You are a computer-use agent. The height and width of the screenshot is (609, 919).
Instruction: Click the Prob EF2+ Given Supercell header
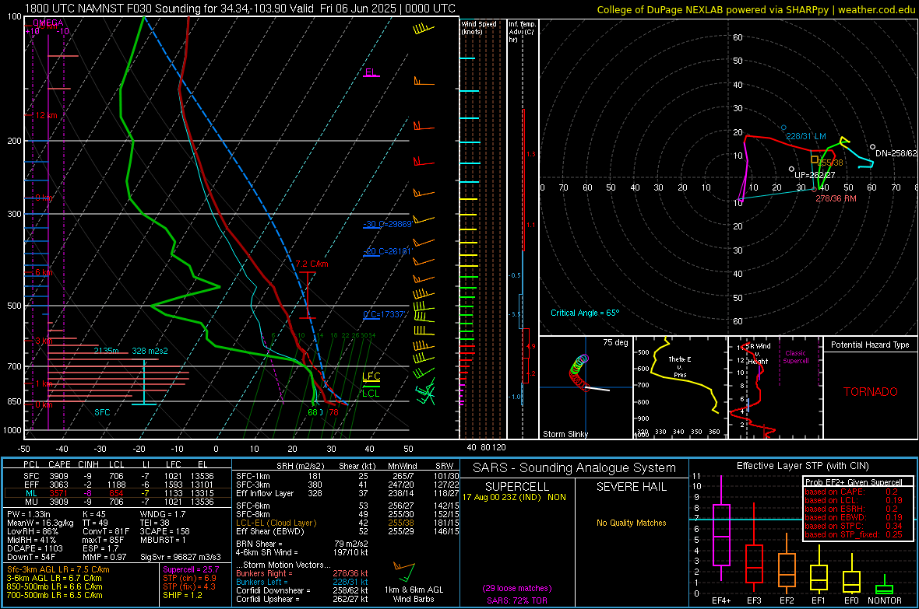(x=854, y=482)
